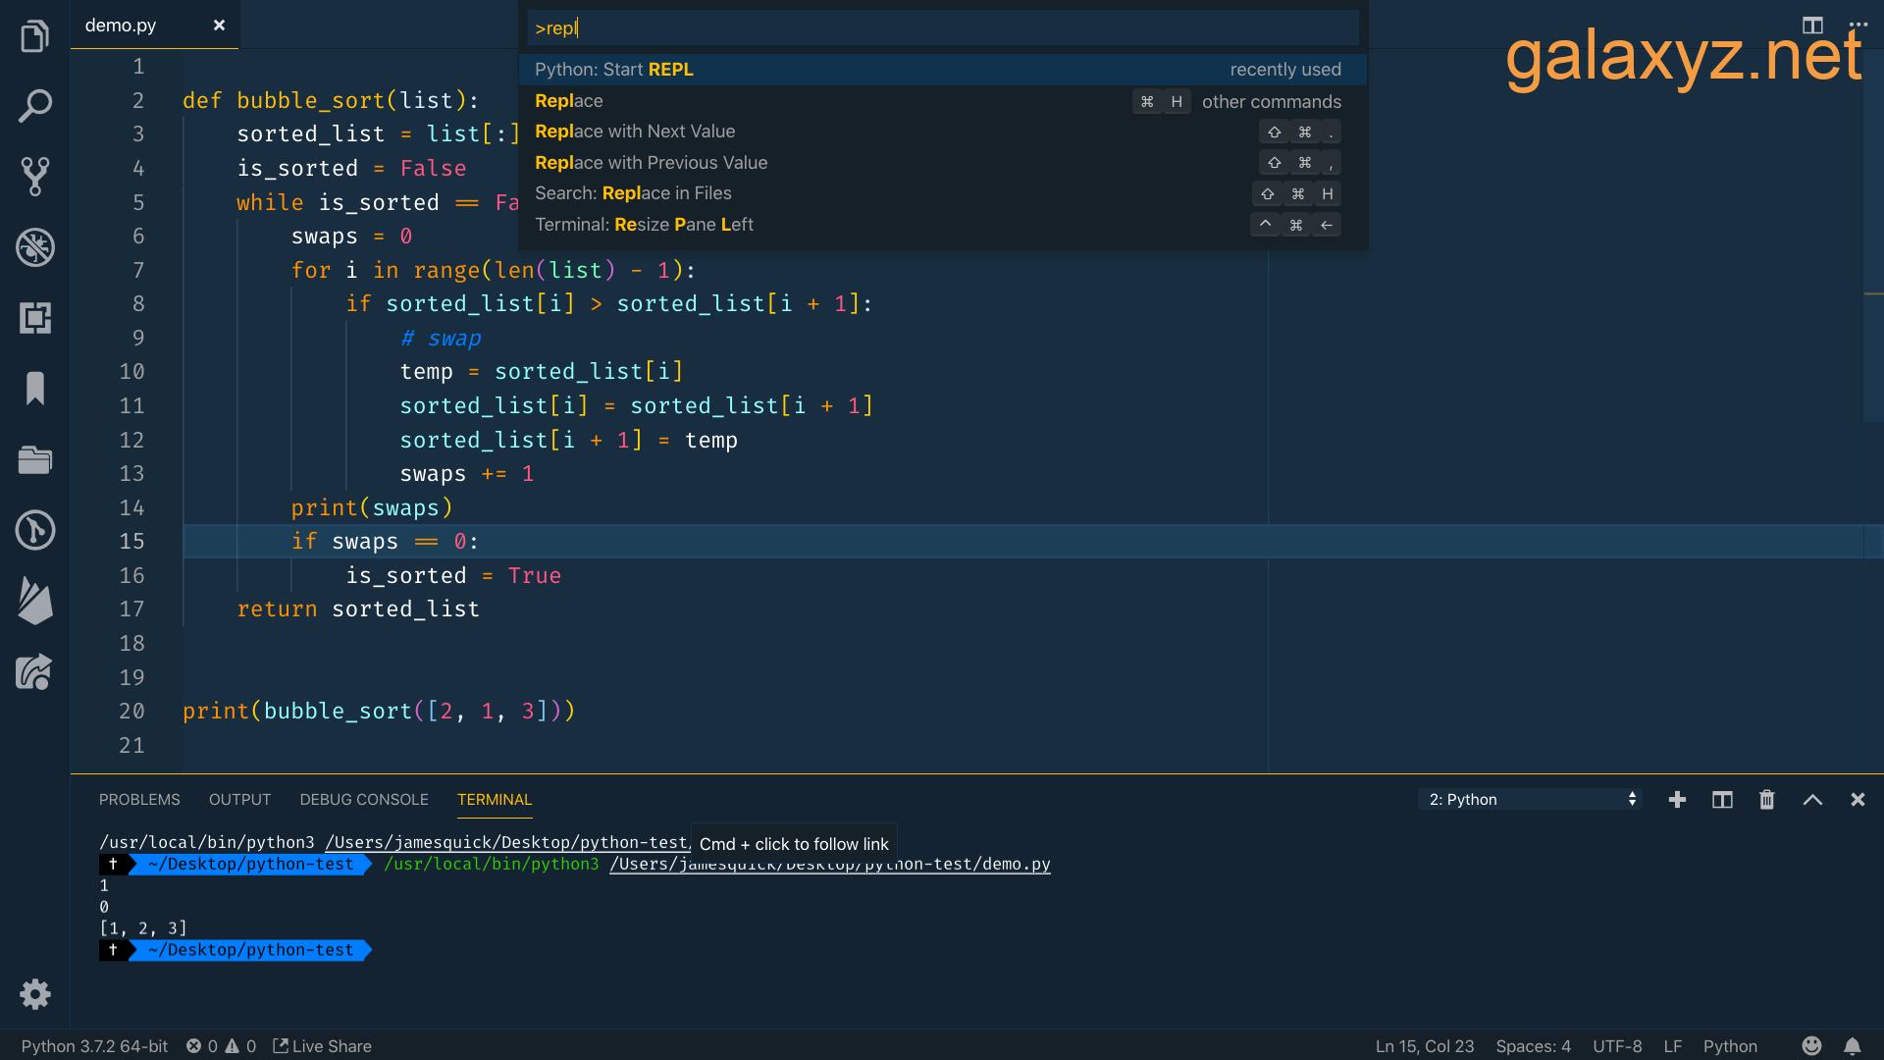Click the Timeline/History icon in sidebar

click(35, 531)
